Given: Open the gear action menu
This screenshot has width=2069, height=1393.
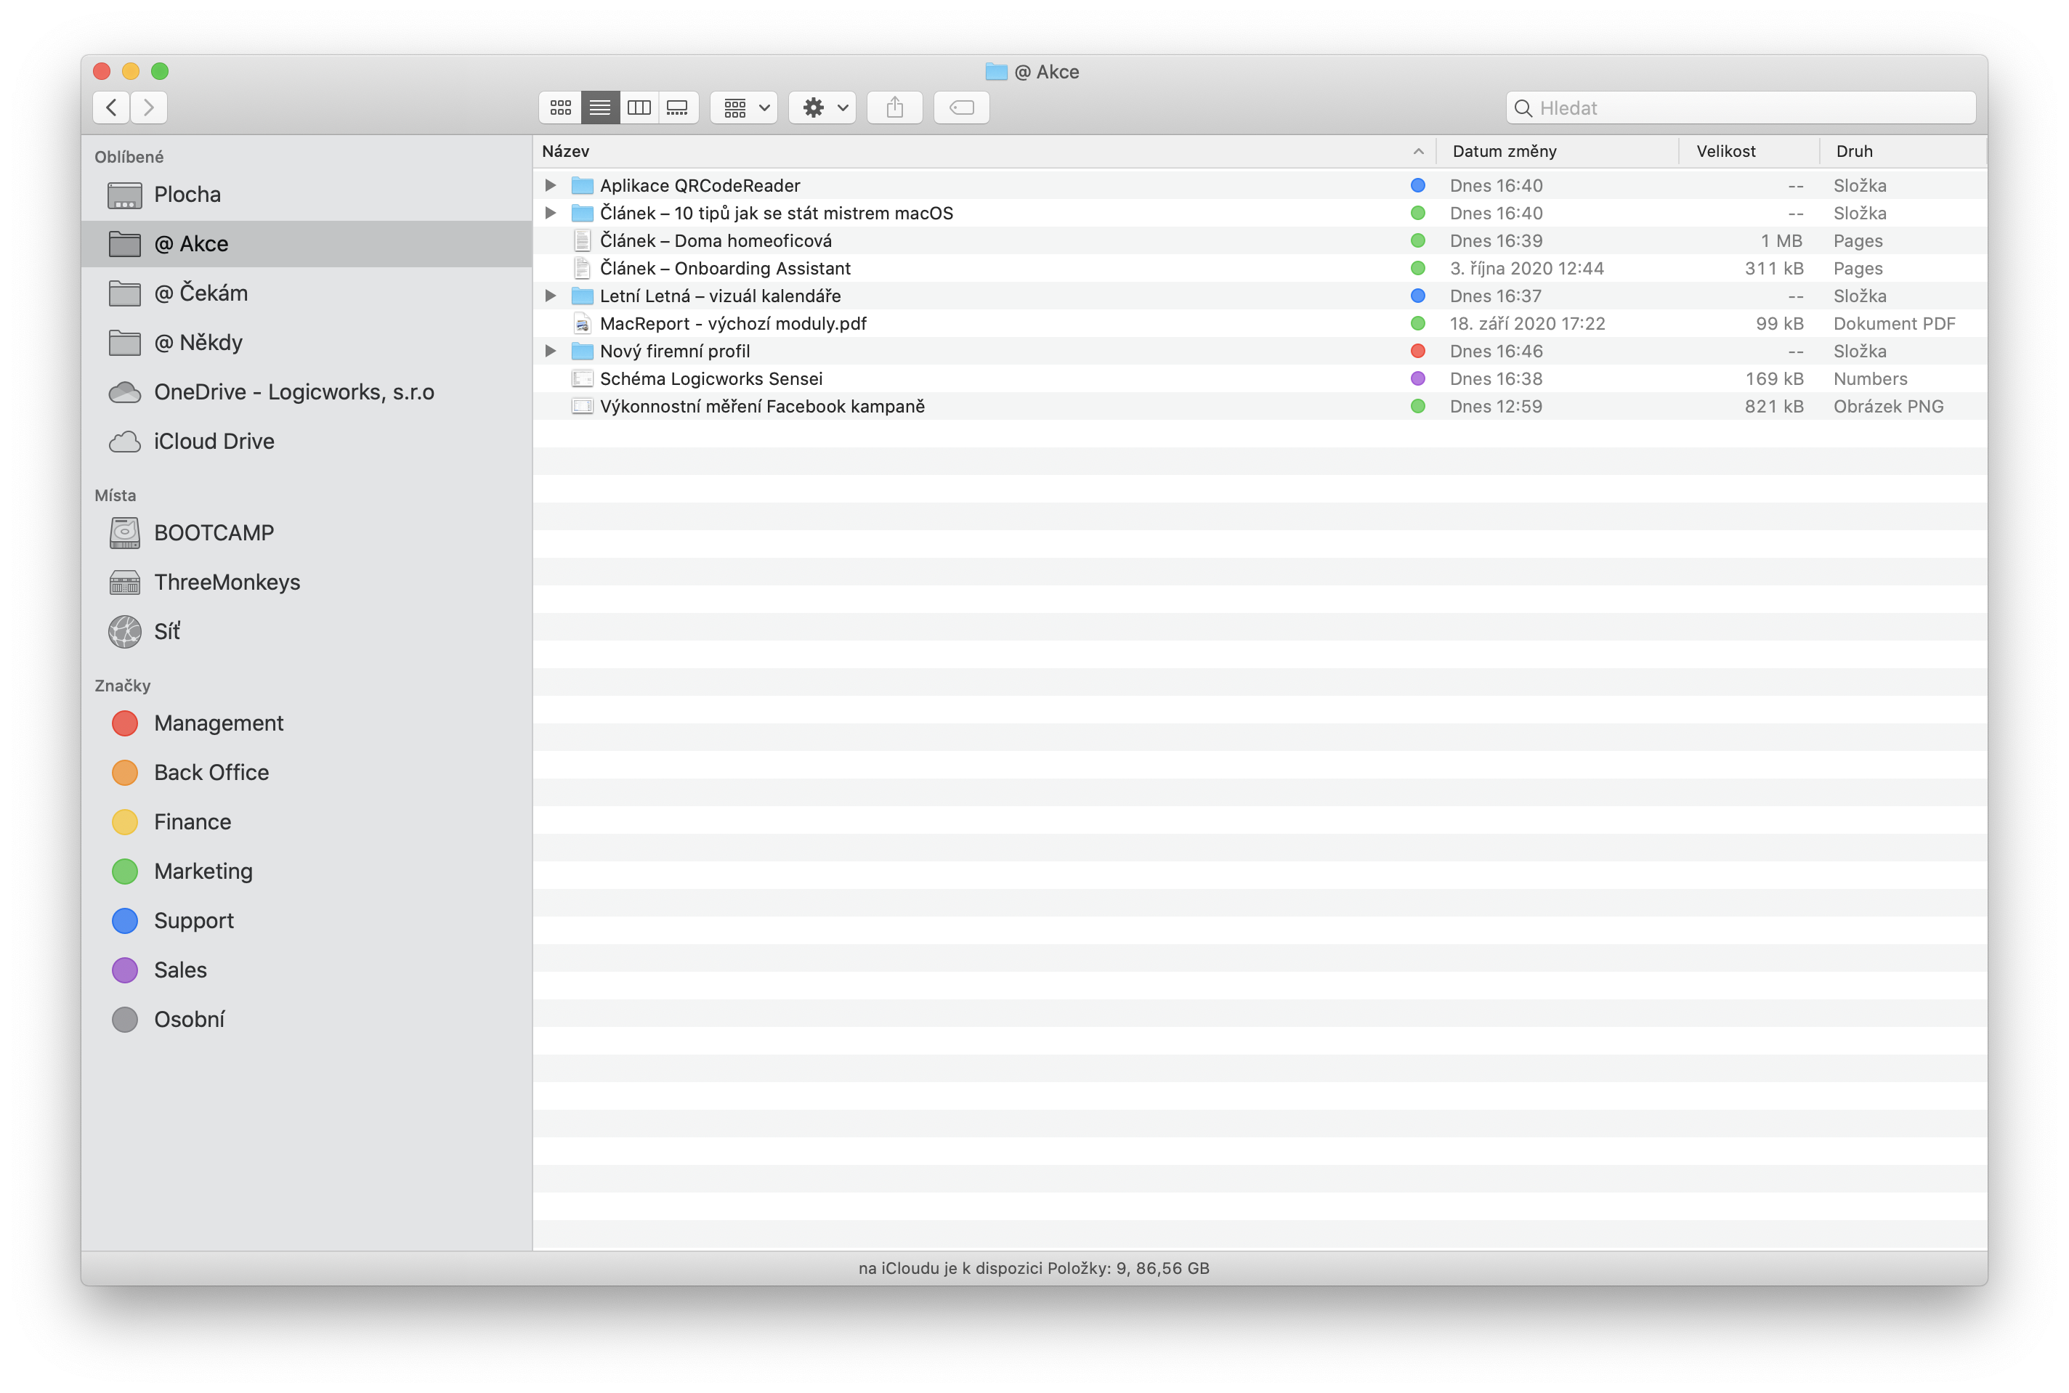Looking at the screenshot, I should coord(822,107).
